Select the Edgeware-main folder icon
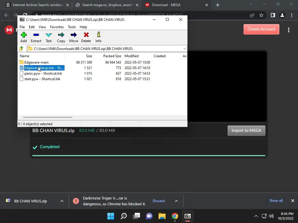The height and width of the screenshot is (223, 298). click(x=22, y=62)
